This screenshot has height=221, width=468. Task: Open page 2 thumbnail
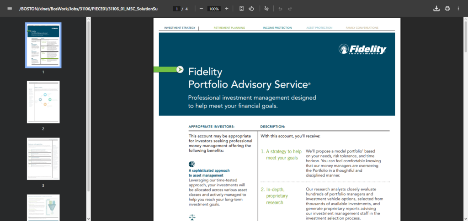tap(43, 102)
